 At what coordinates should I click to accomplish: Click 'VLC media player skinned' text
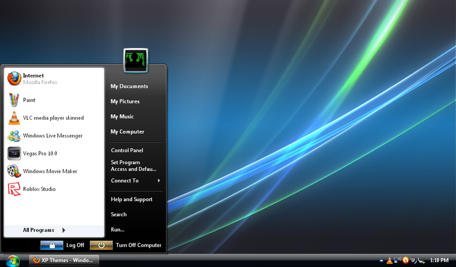[x=53, y=118]
